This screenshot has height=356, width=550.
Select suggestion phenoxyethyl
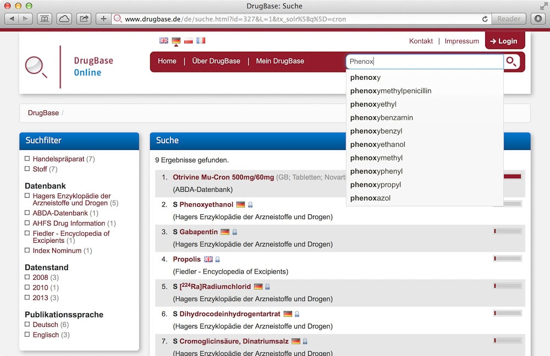click(x=425, y=104)
